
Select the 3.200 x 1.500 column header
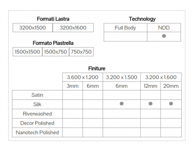(121, 77)
